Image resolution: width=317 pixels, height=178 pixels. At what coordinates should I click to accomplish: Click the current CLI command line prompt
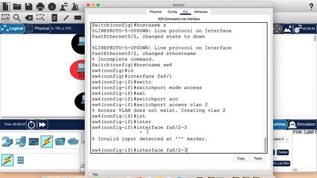[140, 150]
